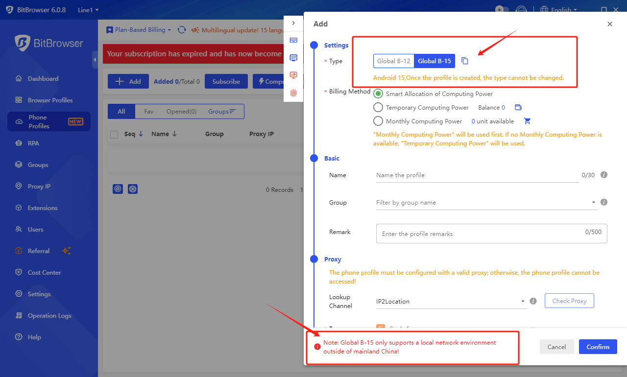Click the shopping cart icon for Monthly Computing Power
Image resolution: width=627 pixels, height=377 pixels.
pos(527,121)
